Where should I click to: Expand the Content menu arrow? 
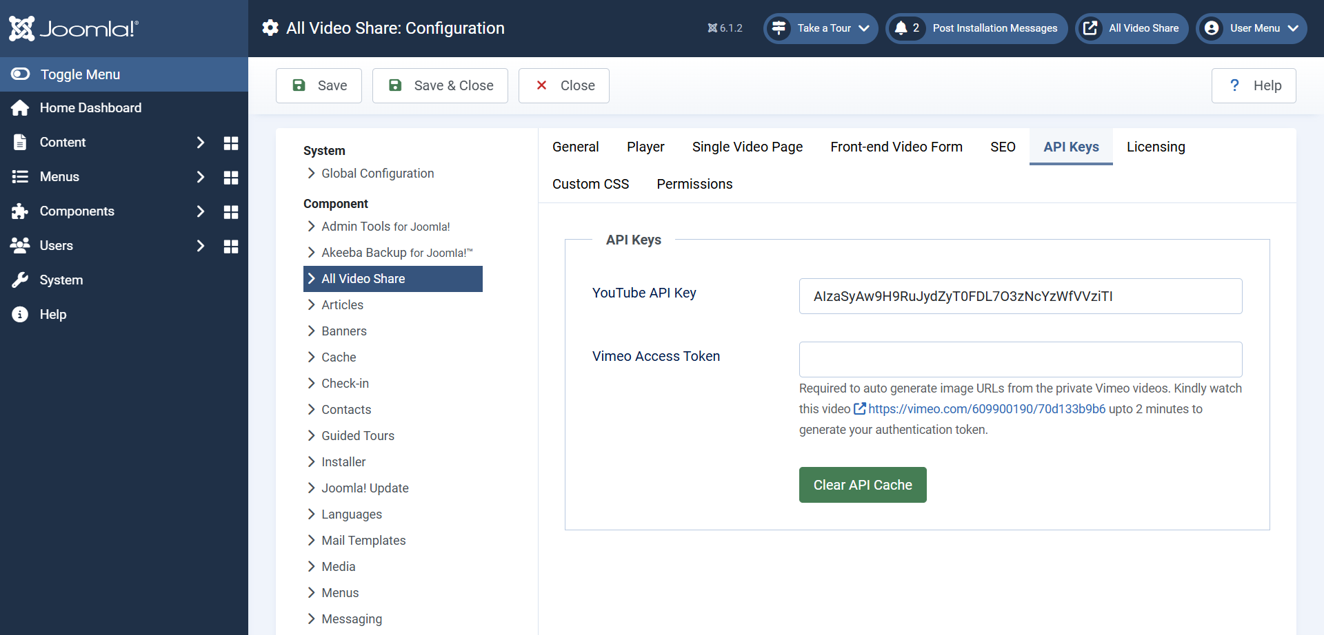[200, 143]
